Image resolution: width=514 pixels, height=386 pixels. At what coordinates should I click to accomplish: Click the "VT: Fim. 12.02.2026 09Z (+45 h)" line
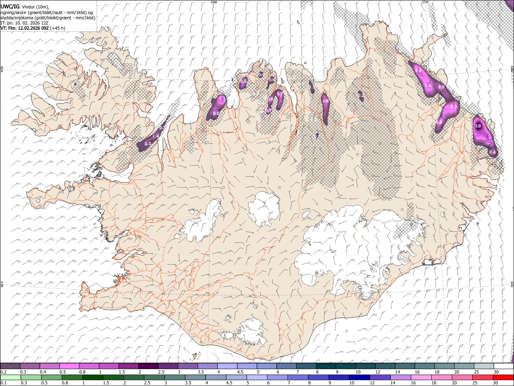click(x=33, y=28)
